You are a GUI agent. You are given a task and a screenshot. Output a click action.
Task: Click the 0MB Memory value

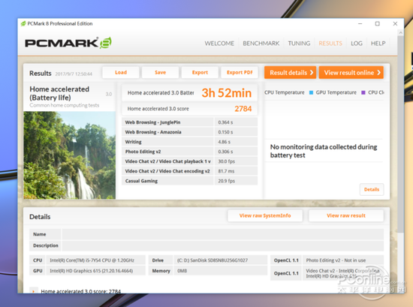click(182, 271)
